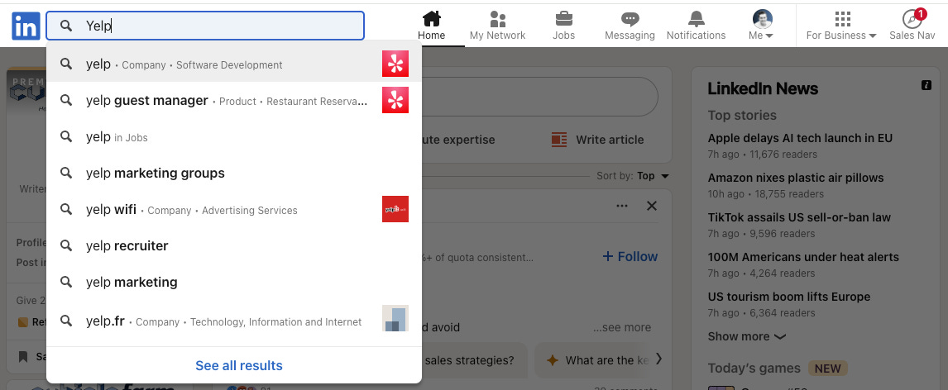Select yelp recruiter suggestion

234,245
